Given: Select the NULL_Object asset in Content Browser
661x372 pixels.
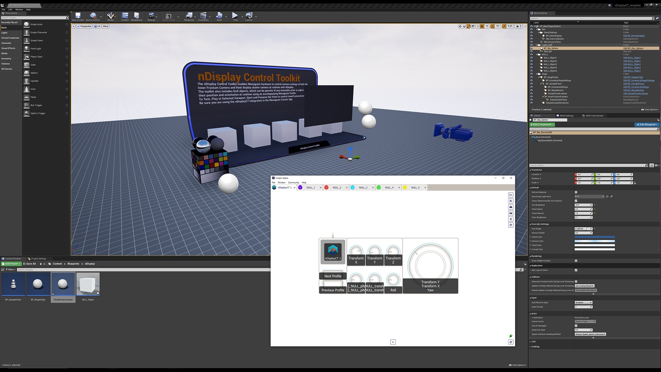Looking at the screenshot, I should [88, 285].
